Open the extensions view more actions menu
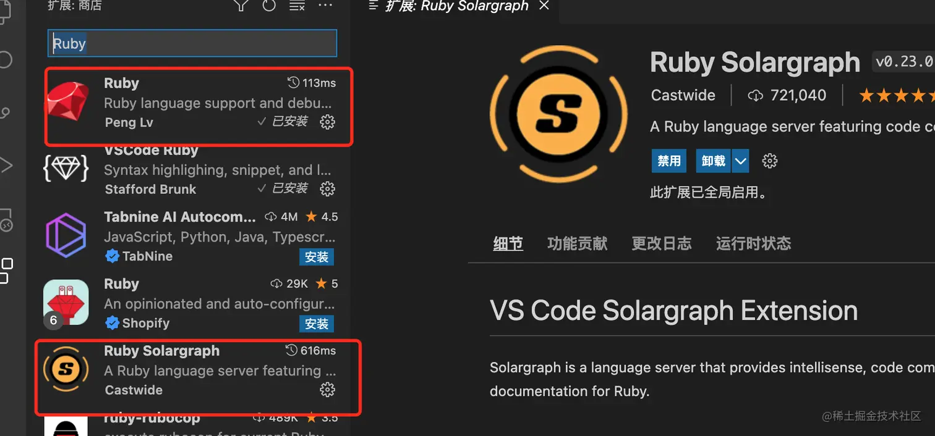This screenshot has width=935, height=436. coord(325,5)
